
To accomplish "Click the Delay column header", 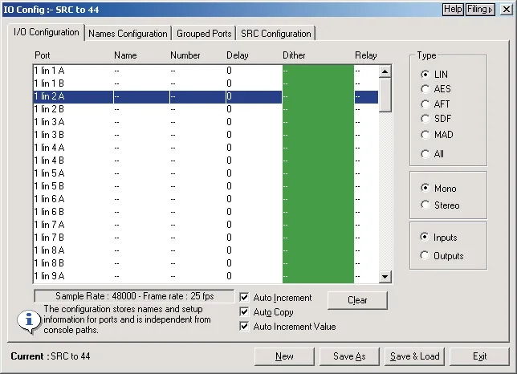I will [238, 55].
